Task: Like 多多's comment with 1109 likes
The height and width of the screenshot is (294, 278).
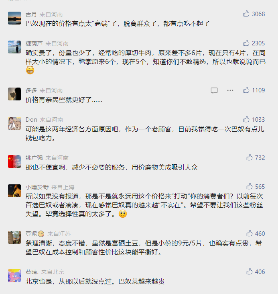Action: point(246,90)
